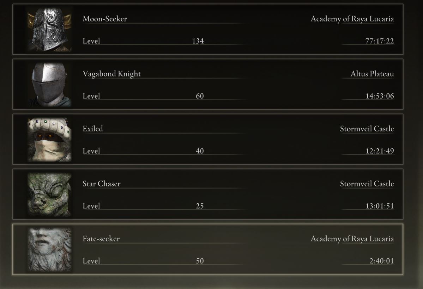This screenshot has width=423, height=289.
Task: Click Stormveil Castle on Exiled save
Action: [x=367, y=129]
